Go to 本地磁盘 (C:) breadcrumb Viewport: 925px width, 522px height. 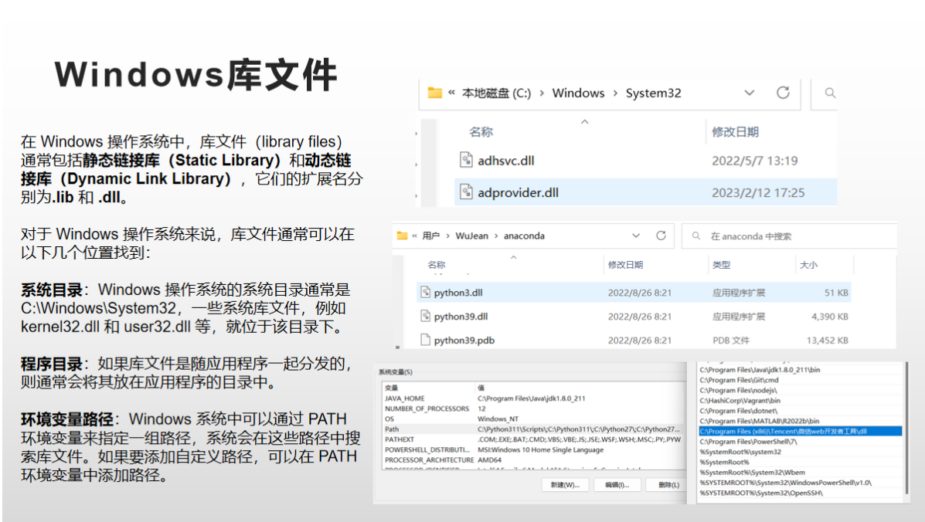click(497, 93)
